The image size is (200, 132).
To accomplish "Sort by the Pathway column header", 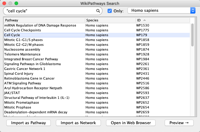I will click(x=44, y=20).
